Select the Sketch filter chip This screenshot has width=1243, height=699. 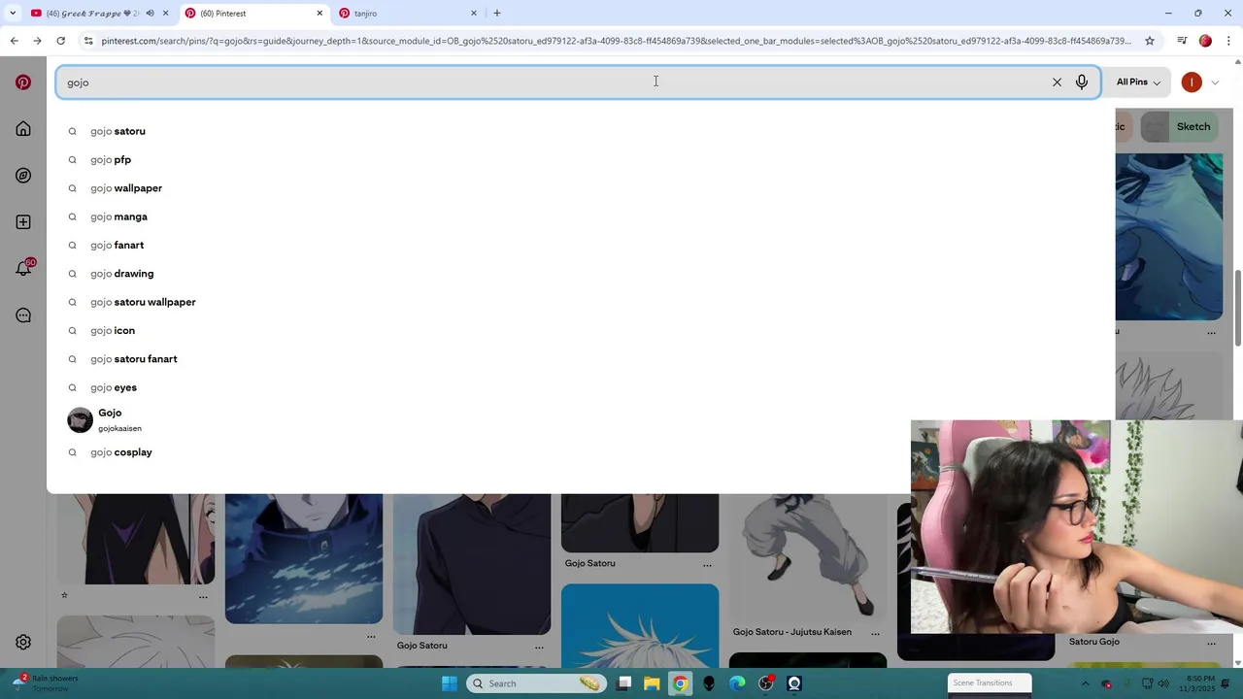[x=1181, y=127]
